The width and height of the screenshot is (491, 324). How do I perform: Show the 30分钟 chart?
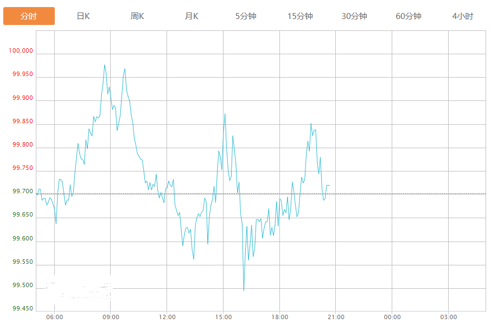(354, 16)
